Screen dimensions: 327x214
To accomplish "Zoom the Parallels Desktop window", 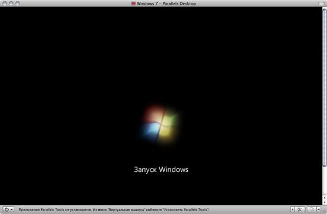I will pos(17,4).
